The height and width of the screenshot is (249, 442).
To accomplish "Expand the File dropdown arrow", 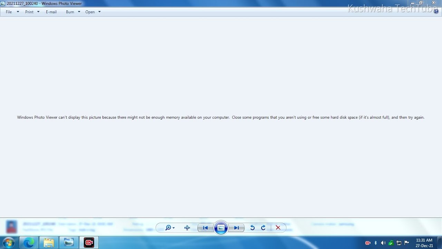I will 18,12.
